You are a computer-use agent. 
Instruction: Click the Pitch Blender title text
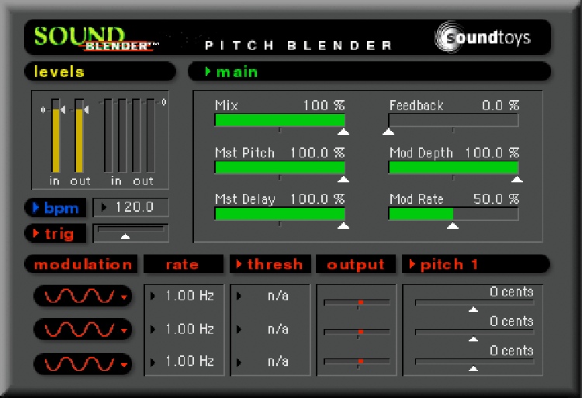tap(299, 45)
